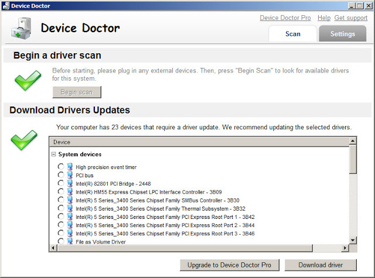The width and height of the screenshot is (375, 278).
Task: Click device icon for PCI Express Root Port 3
Action: point(70,233)
